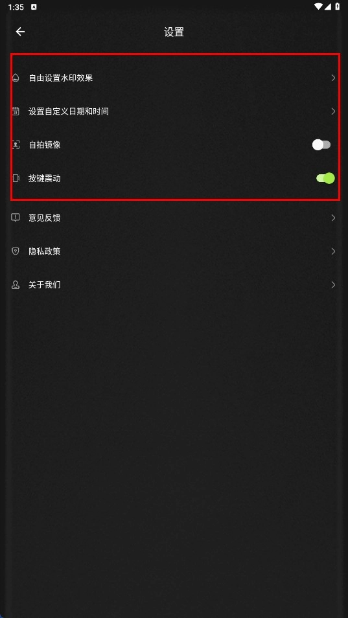348x618 pixels.
Task: Expand the 自由设置水印效果 chevron
Action: 333,78
